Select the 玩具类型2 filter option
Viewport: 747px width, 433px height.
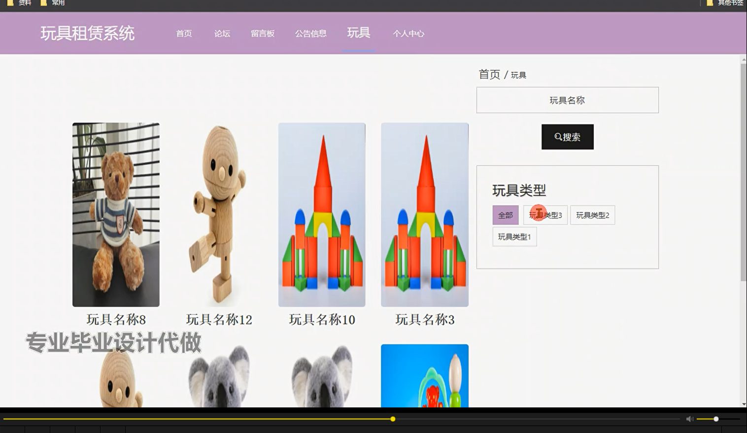click(x=592, y=215)
